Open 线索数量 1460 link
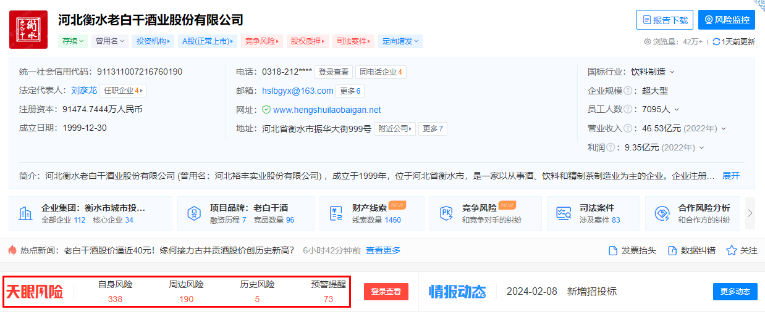The height and width of the screenshot is (312, 765). coord(376,220)
